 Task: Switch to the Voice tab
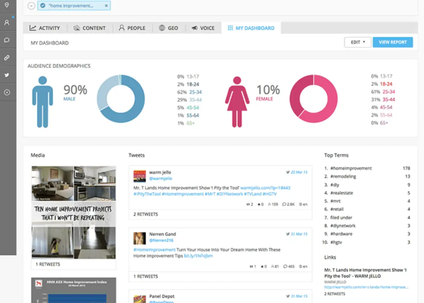[x=203, y=28]
